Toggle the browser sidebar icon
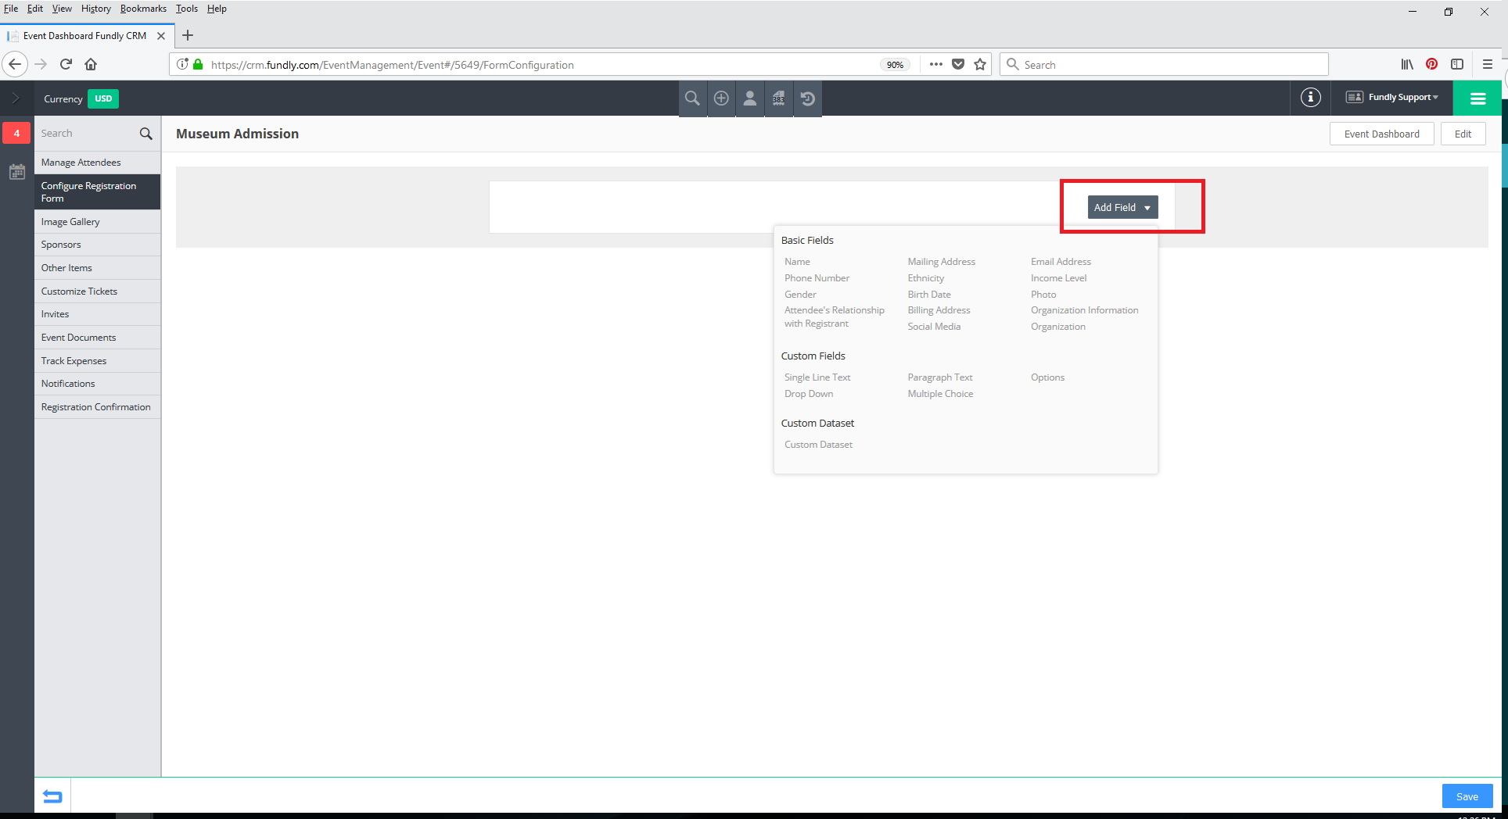This screenshot has width=1508, height=819. (x=1457, y=64)
